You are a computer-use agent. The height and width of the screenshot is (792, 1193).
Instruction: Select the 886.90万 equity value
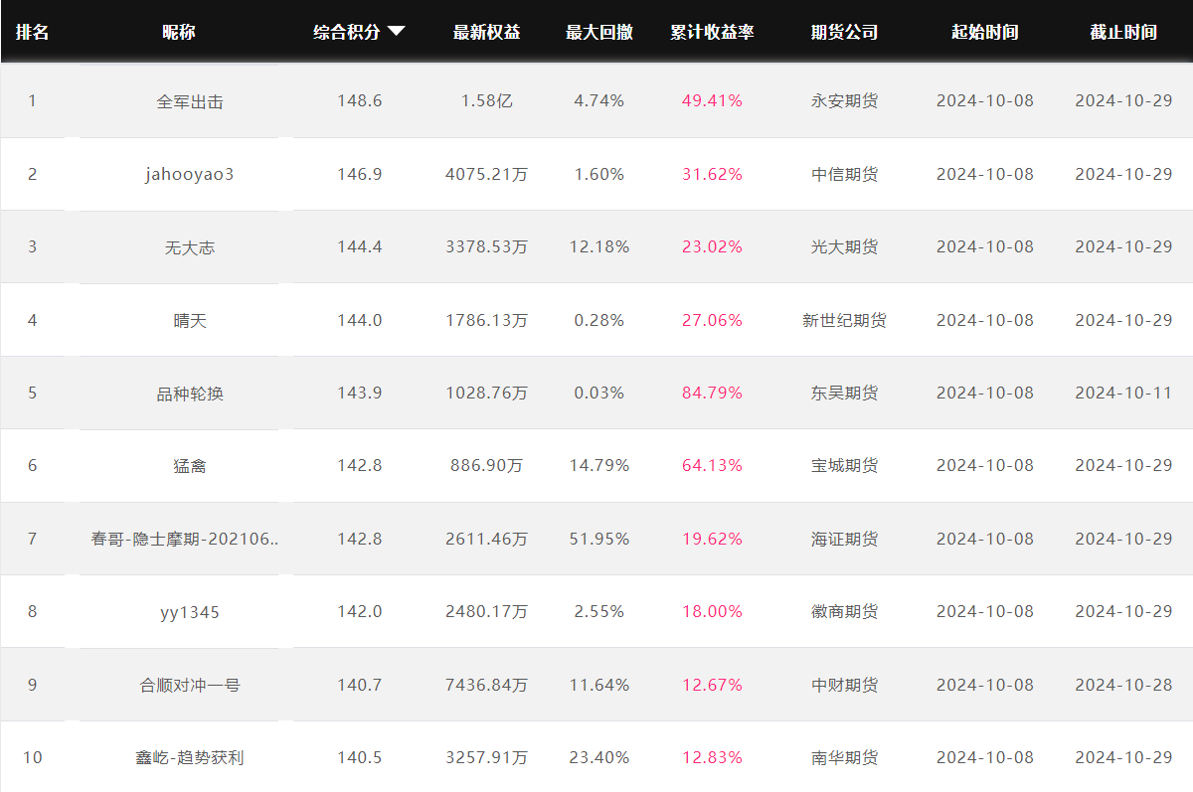(487, 465)
